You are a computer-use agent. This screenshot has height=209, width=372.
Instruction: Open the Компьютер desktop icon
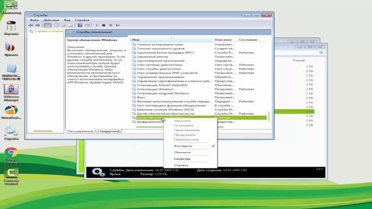[x=11, y=7]
